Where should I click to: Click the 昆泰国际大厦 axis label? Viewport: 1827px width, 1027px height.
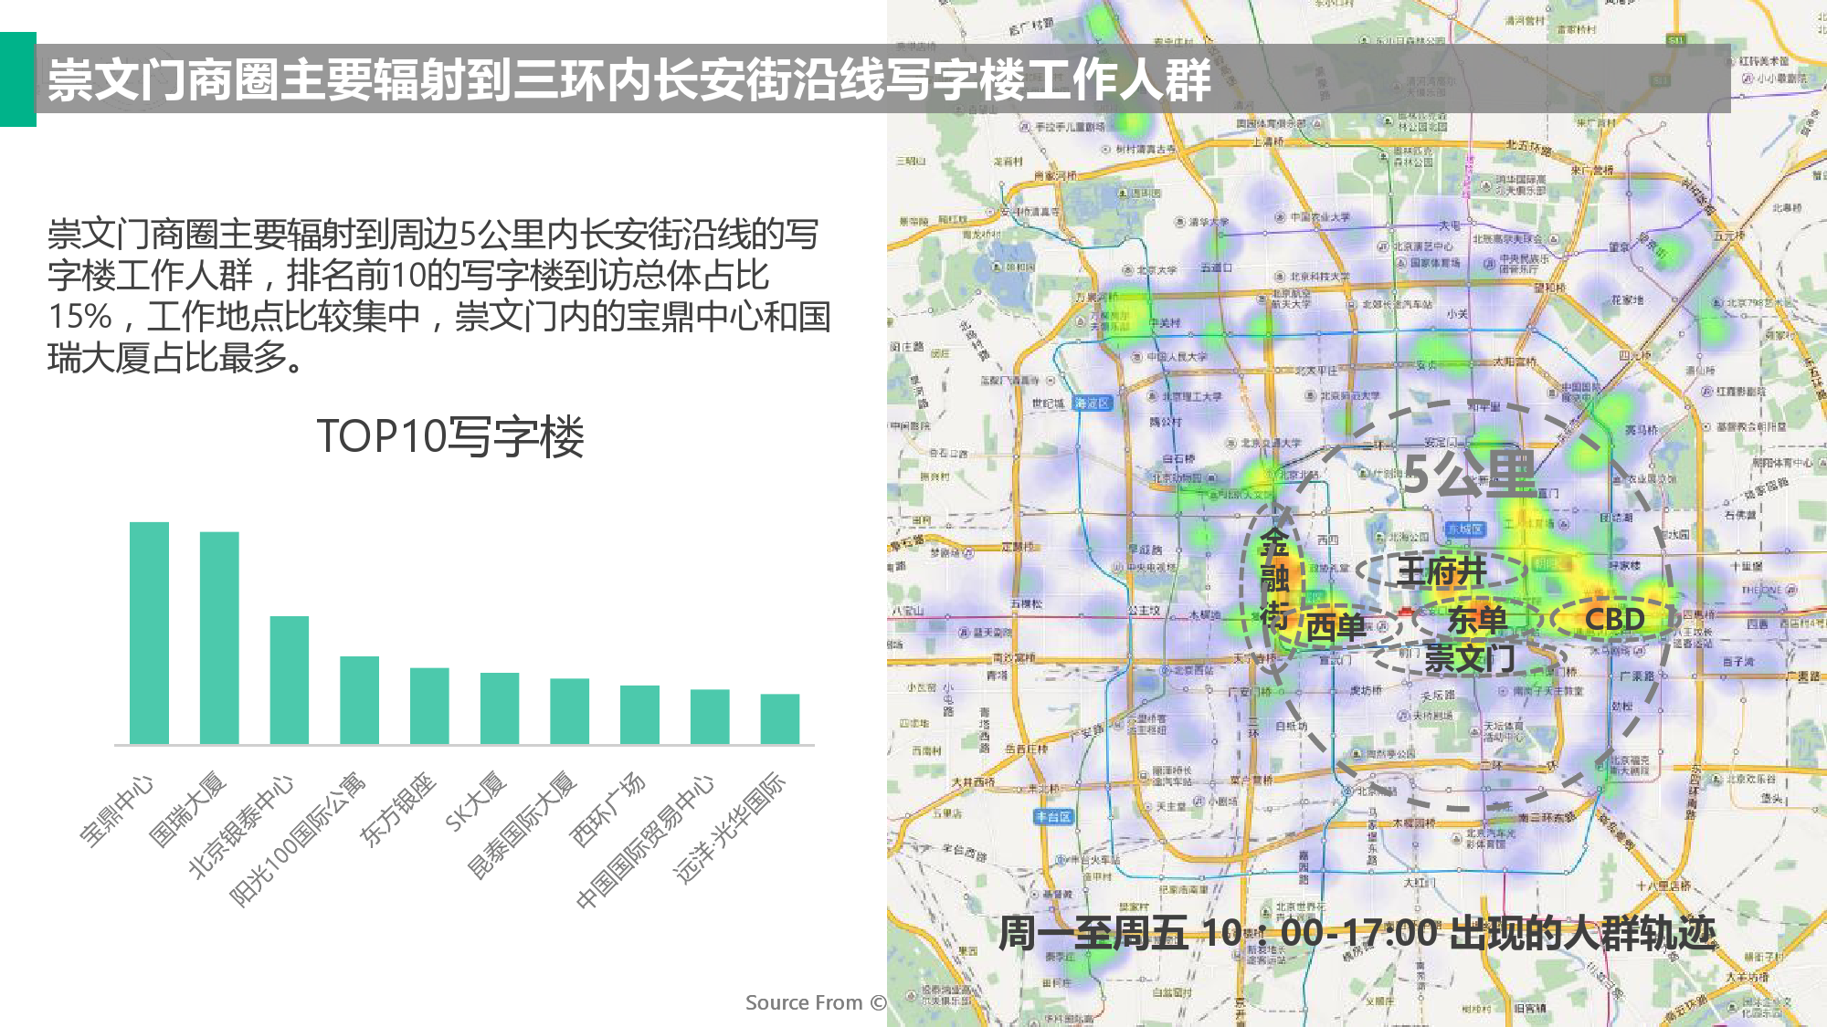click(522, 825)
